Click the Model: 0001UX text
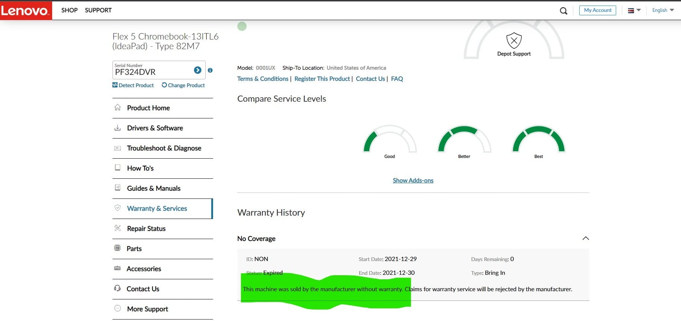The image size is (681, 321). point(256,68)
